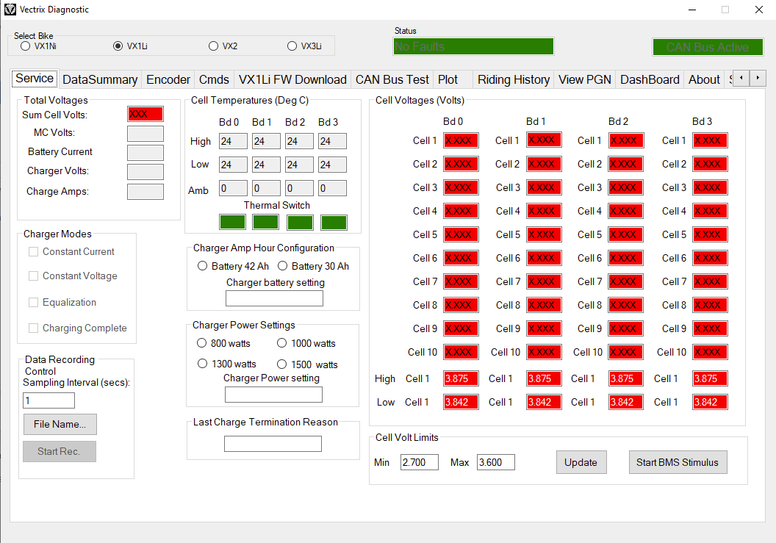776x543 pixels.
Task: Click the Update button
Action: pos(581,462)
